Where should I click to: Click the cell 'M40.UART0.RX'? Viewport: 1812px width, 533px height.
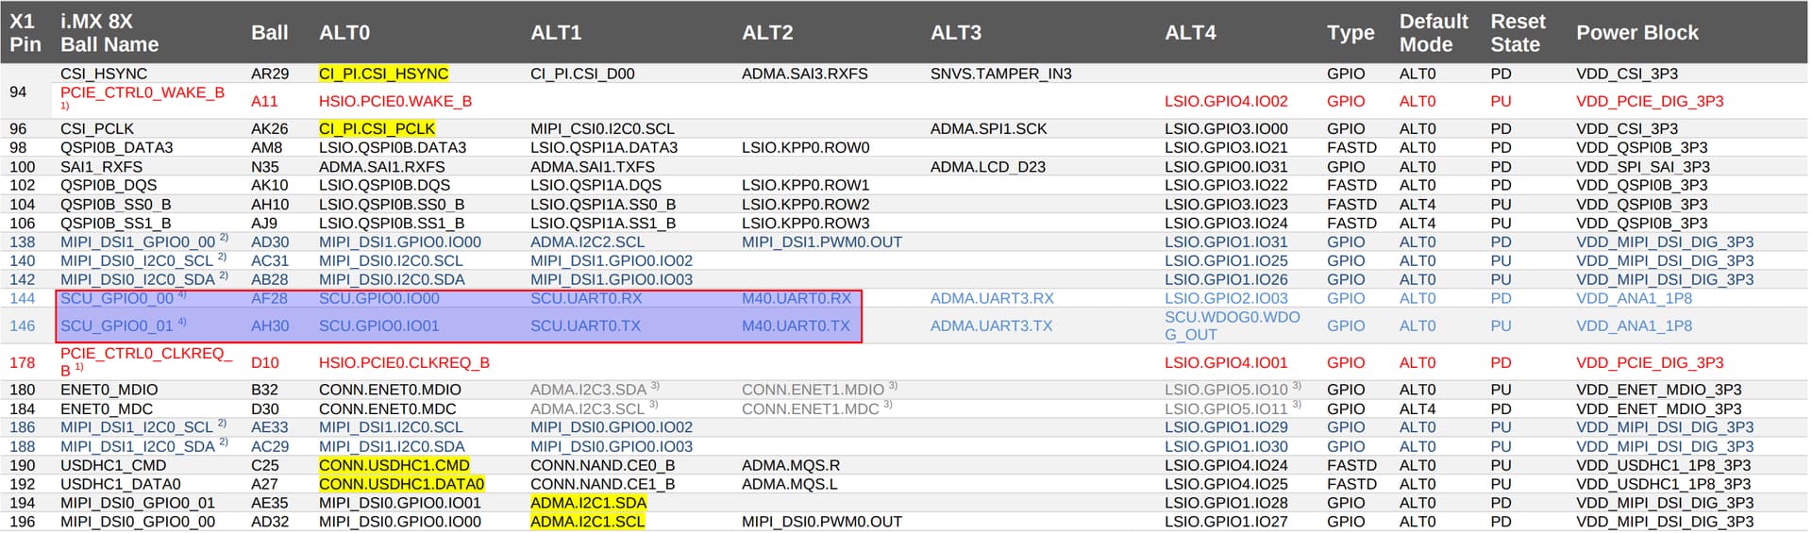click(797, 298)
